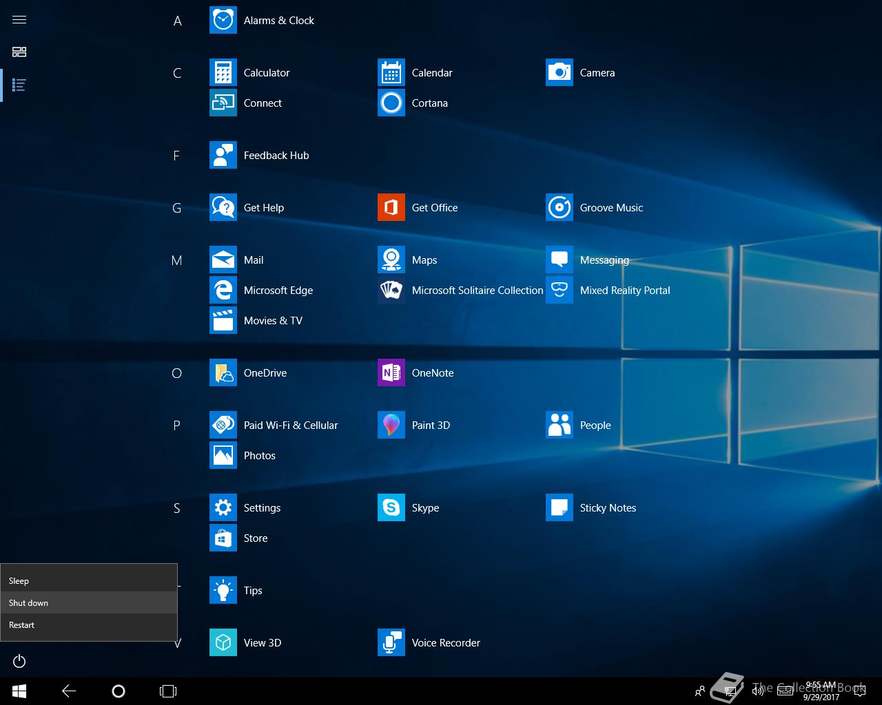Click the taskbar Back arrow
This screenshot has height=705, width=882.
[x=69, y=691]
